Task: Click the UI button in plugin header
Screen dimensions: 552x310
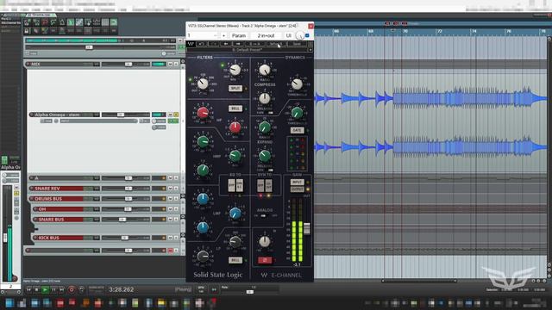Action: pos(289,35)
